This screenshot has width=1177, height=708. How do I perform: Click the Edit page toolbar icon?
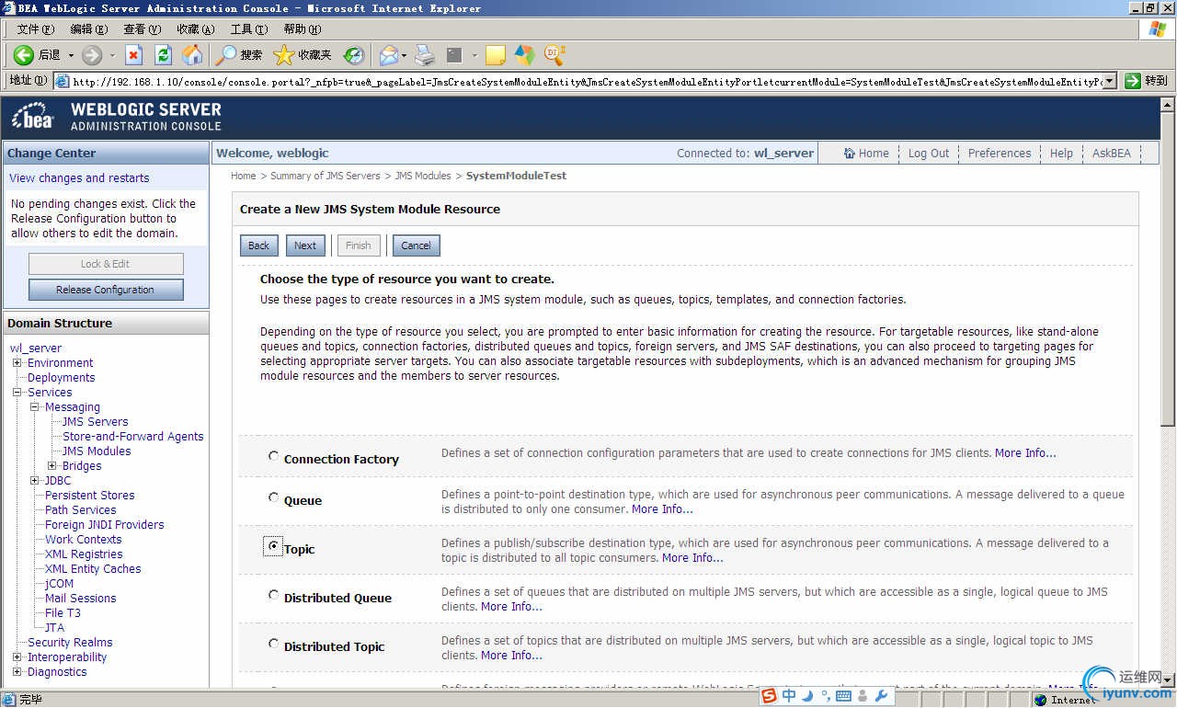pyautogui.click(x=454, y=55)
